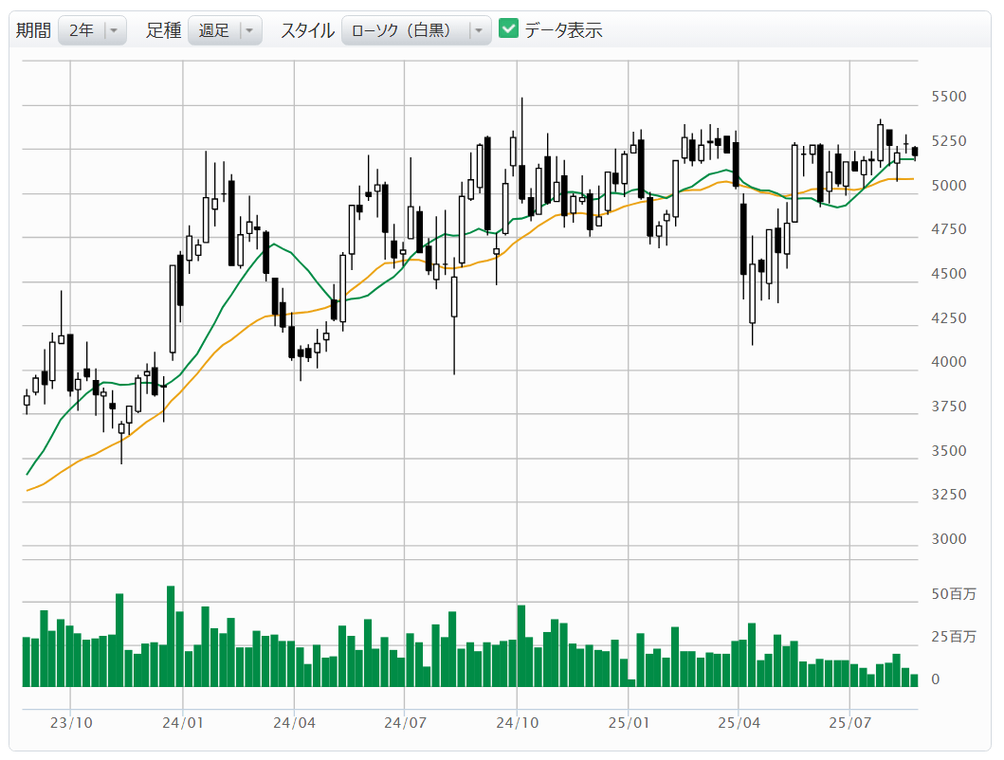Select the 23/10 date label on x-axis

71,722
